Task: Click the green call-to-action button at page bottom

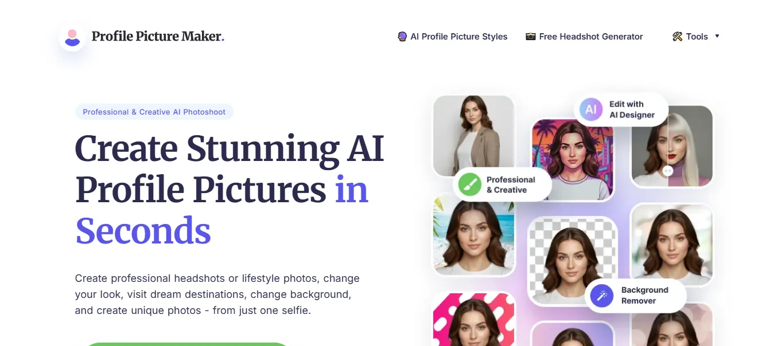Action: point(186,344)
